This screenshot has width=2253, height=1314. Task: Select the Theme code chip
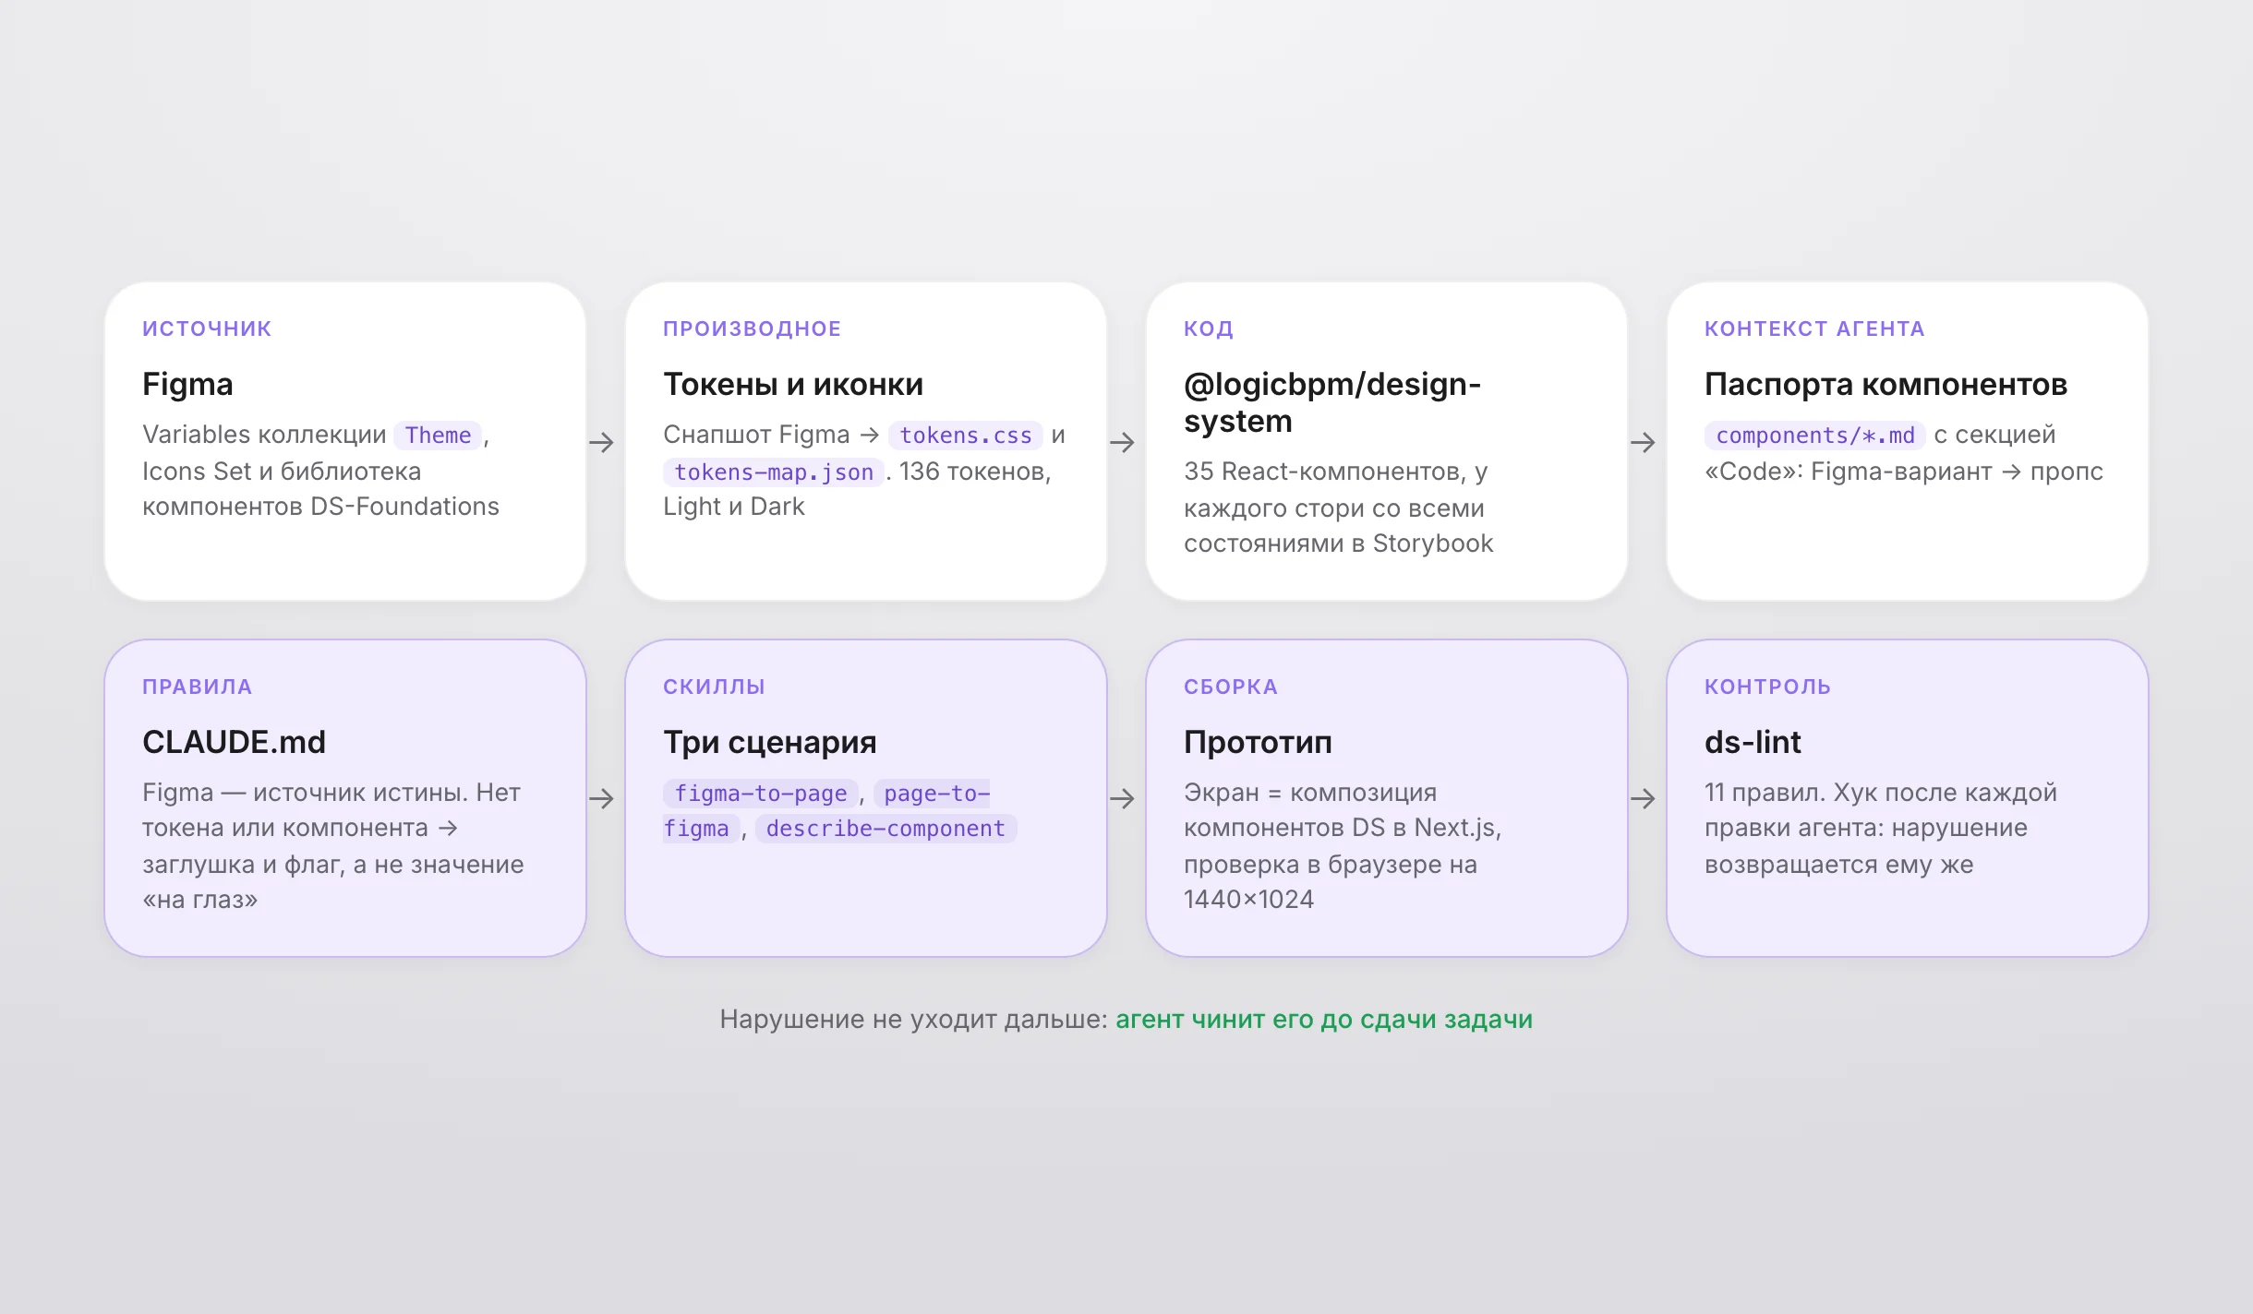click(x=438, y=435)
